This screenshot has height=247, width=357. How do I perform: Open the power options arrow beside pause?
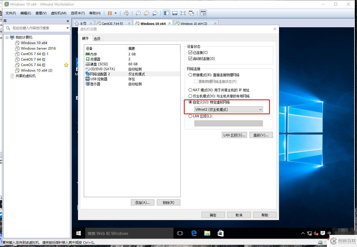pyautogui.click(x=116, y=13)
